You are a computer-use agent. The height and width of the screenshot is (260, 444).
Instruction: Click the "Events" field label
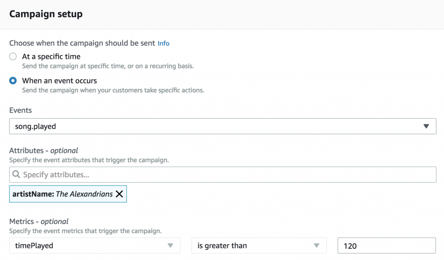[x=20, y=110]
